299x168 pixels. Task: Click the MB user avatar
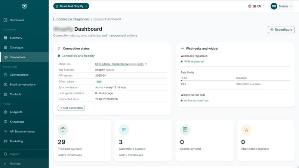click(x=274, y=6)
